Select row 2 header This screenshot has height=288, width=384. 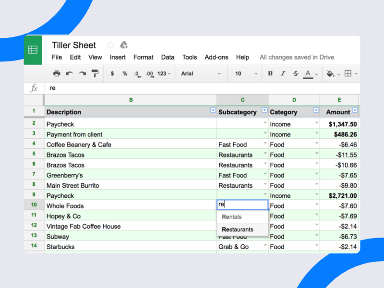click(x=34, y=123)
